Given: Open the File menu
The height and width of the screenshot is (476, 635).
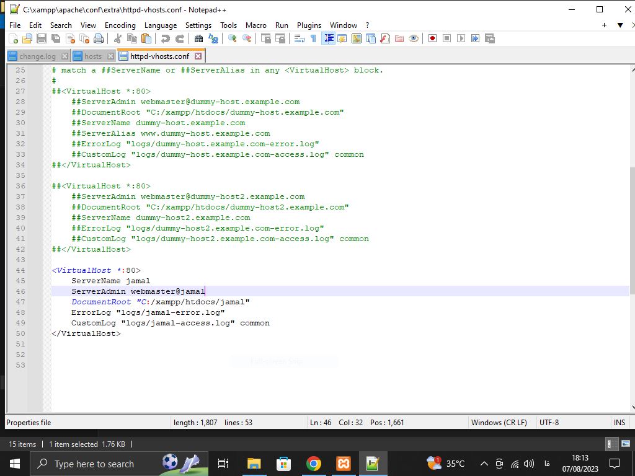Looking at the screenshot, I should click(x=15, y=25).
